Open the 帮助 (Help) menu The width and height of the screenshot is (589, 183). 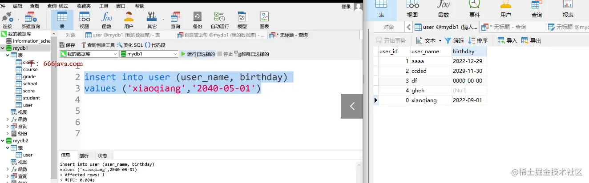coord(140,6)
